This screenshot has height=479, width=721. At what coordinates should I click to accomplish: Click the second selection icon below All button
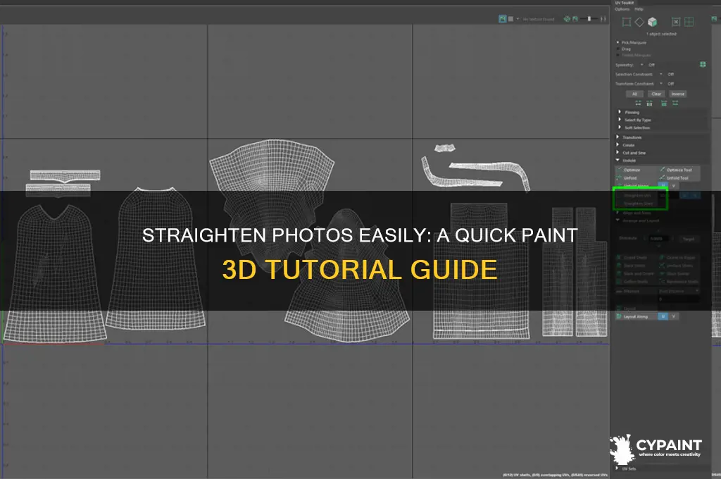pyautogui.click(x=649, y=103)
